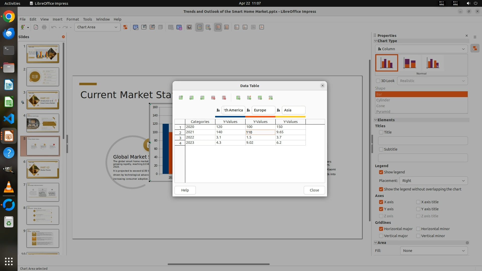Toggle Horizontal Grids toolbar icon
Screen dimensions: 482x271
pyautogui.click(x=218, y=27)
